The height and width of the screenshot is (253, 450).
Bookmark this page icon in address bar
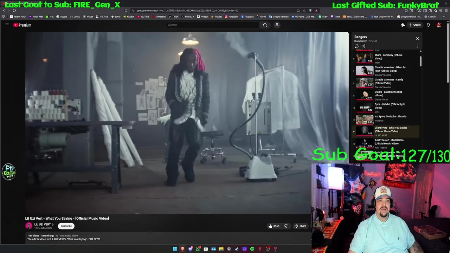coord(126,11)
